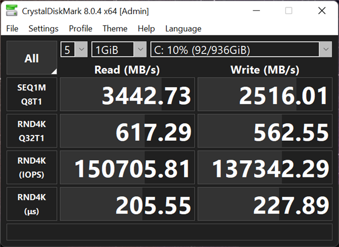Click the RND4K (µs) test button
Viewport: 339px width, 247px height.
(32, 204)
